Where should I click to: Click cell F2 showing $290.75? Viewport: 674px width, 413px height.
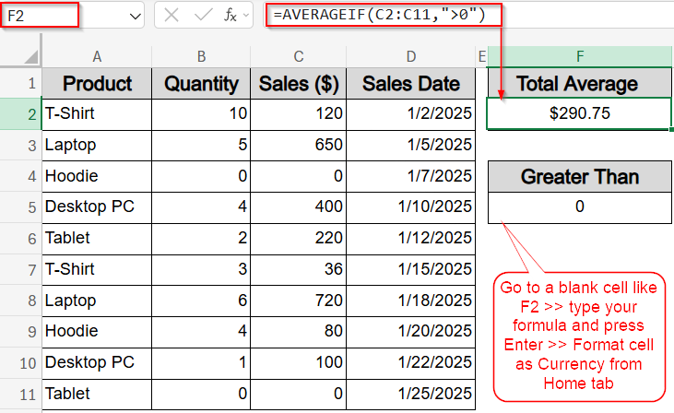(579, 113)
